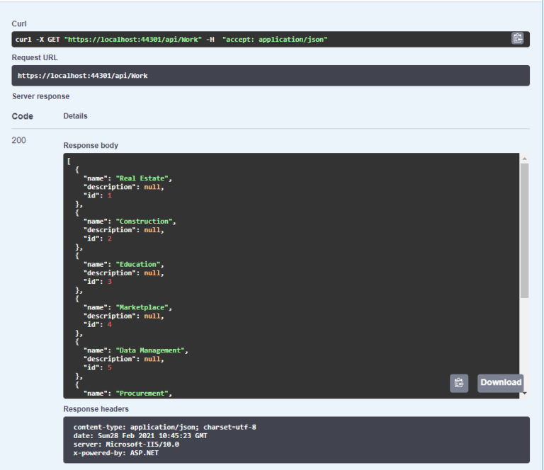544x470 pixels.
Task: Copy the curl command to clipboard
Action: pyautogui.click(x=517, y=38)
